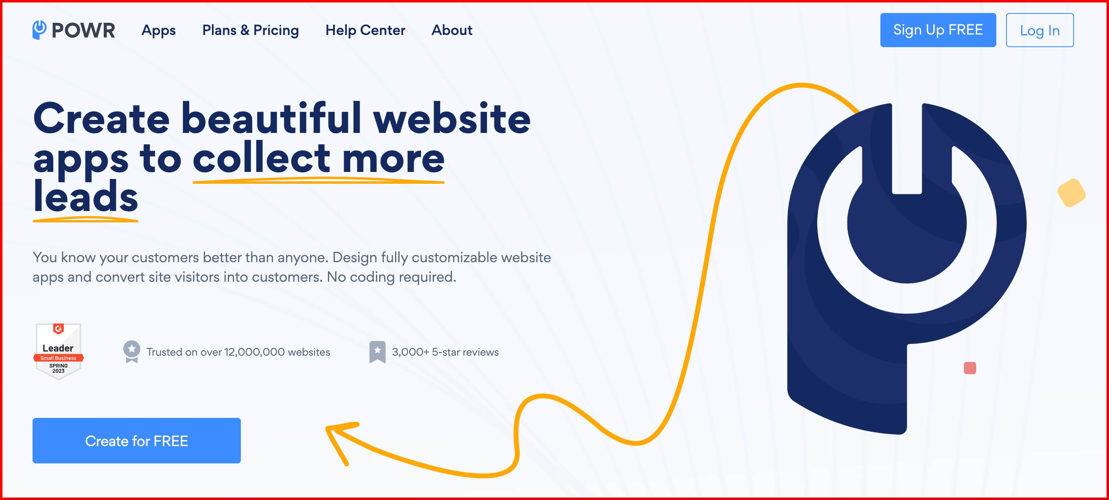
Task: Toggle the 12,000,000 websites trust badge
Action: [226, 352]
